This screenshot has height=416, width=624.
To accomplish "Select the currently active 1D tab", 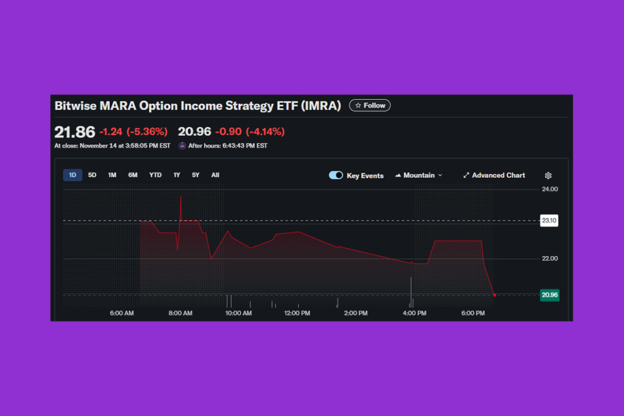I will point(72,175).
